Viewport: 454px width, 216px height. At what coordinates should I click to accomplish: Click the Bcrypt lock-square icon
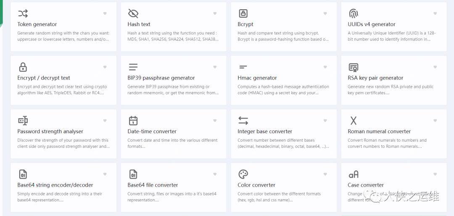[x=243, y=13]
